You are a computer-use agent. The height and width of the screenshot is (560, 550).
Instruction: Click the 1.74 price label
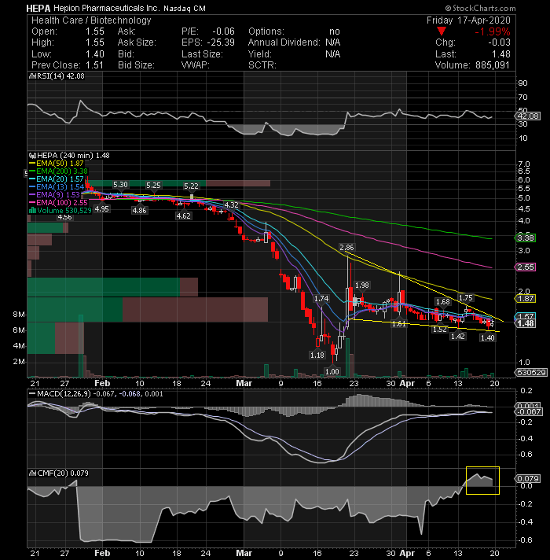(x=321, y=299)
